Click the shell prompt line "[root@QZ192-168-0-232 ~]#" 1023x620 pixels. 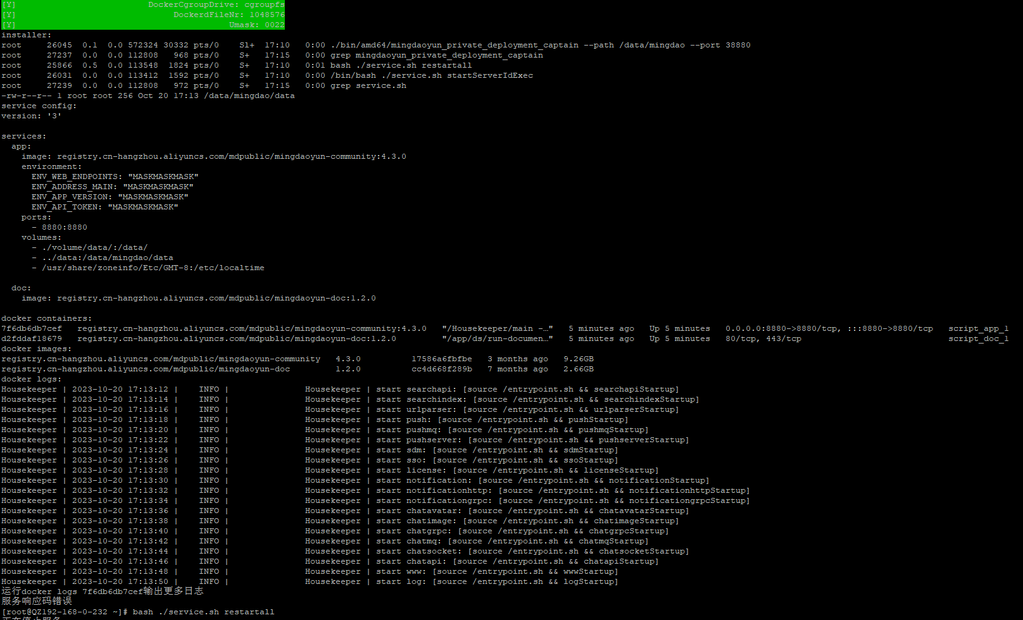tap(65, 612)
